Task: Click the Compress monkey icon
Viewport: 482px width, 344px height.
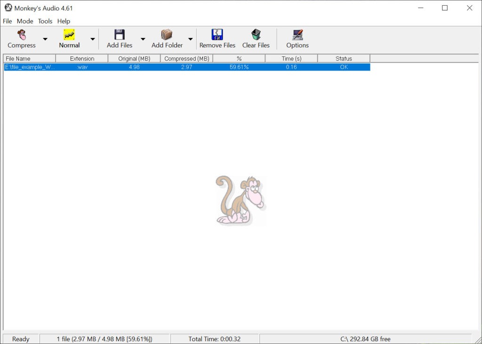Action: 22,35
